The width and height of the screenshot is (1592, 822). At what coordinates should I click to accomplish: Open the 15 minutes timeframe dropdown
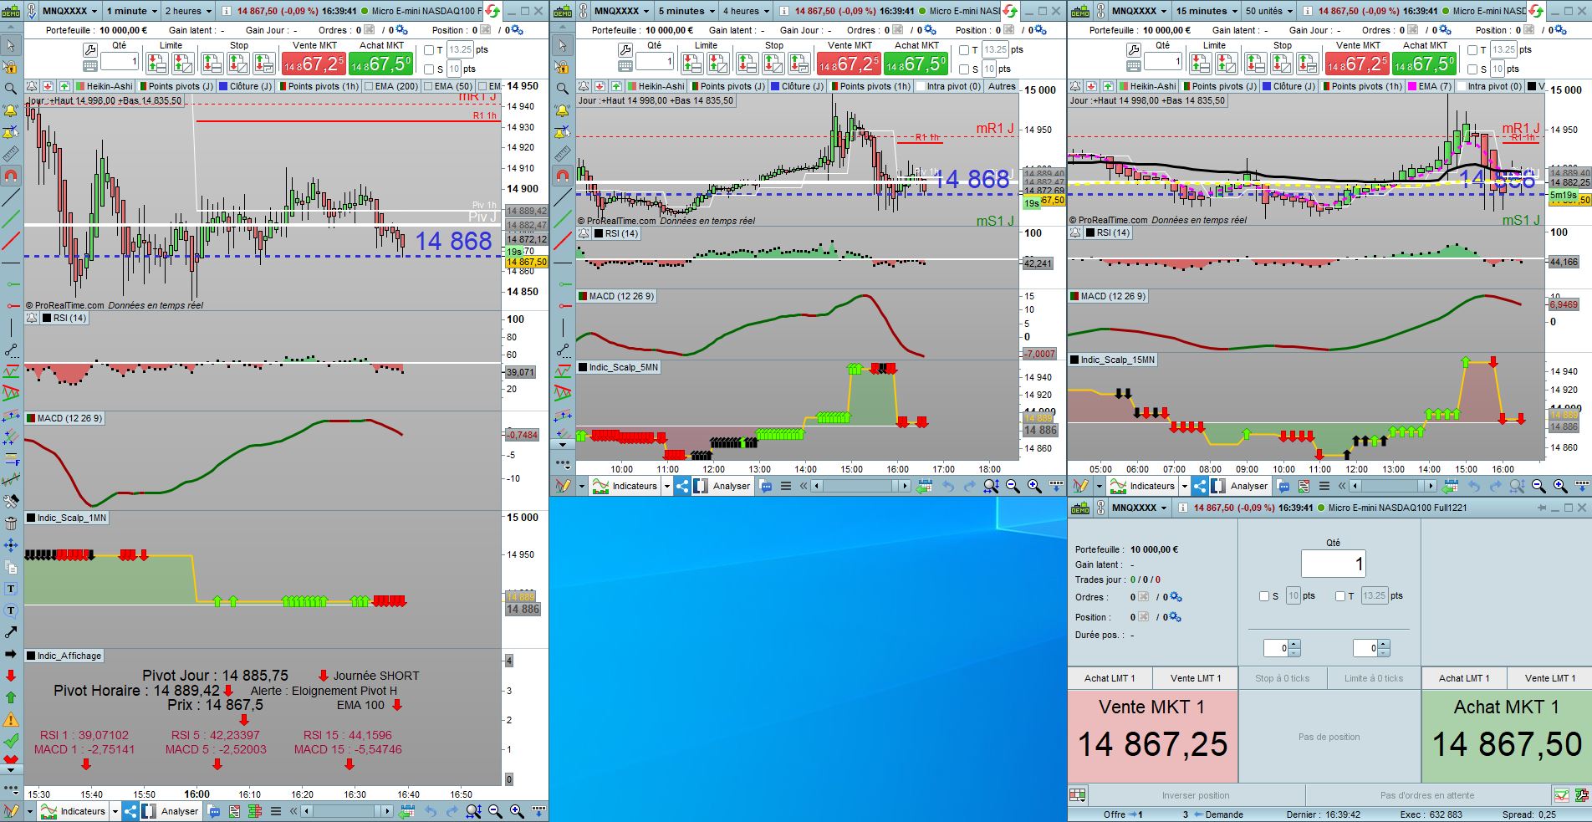[1206, 11]
